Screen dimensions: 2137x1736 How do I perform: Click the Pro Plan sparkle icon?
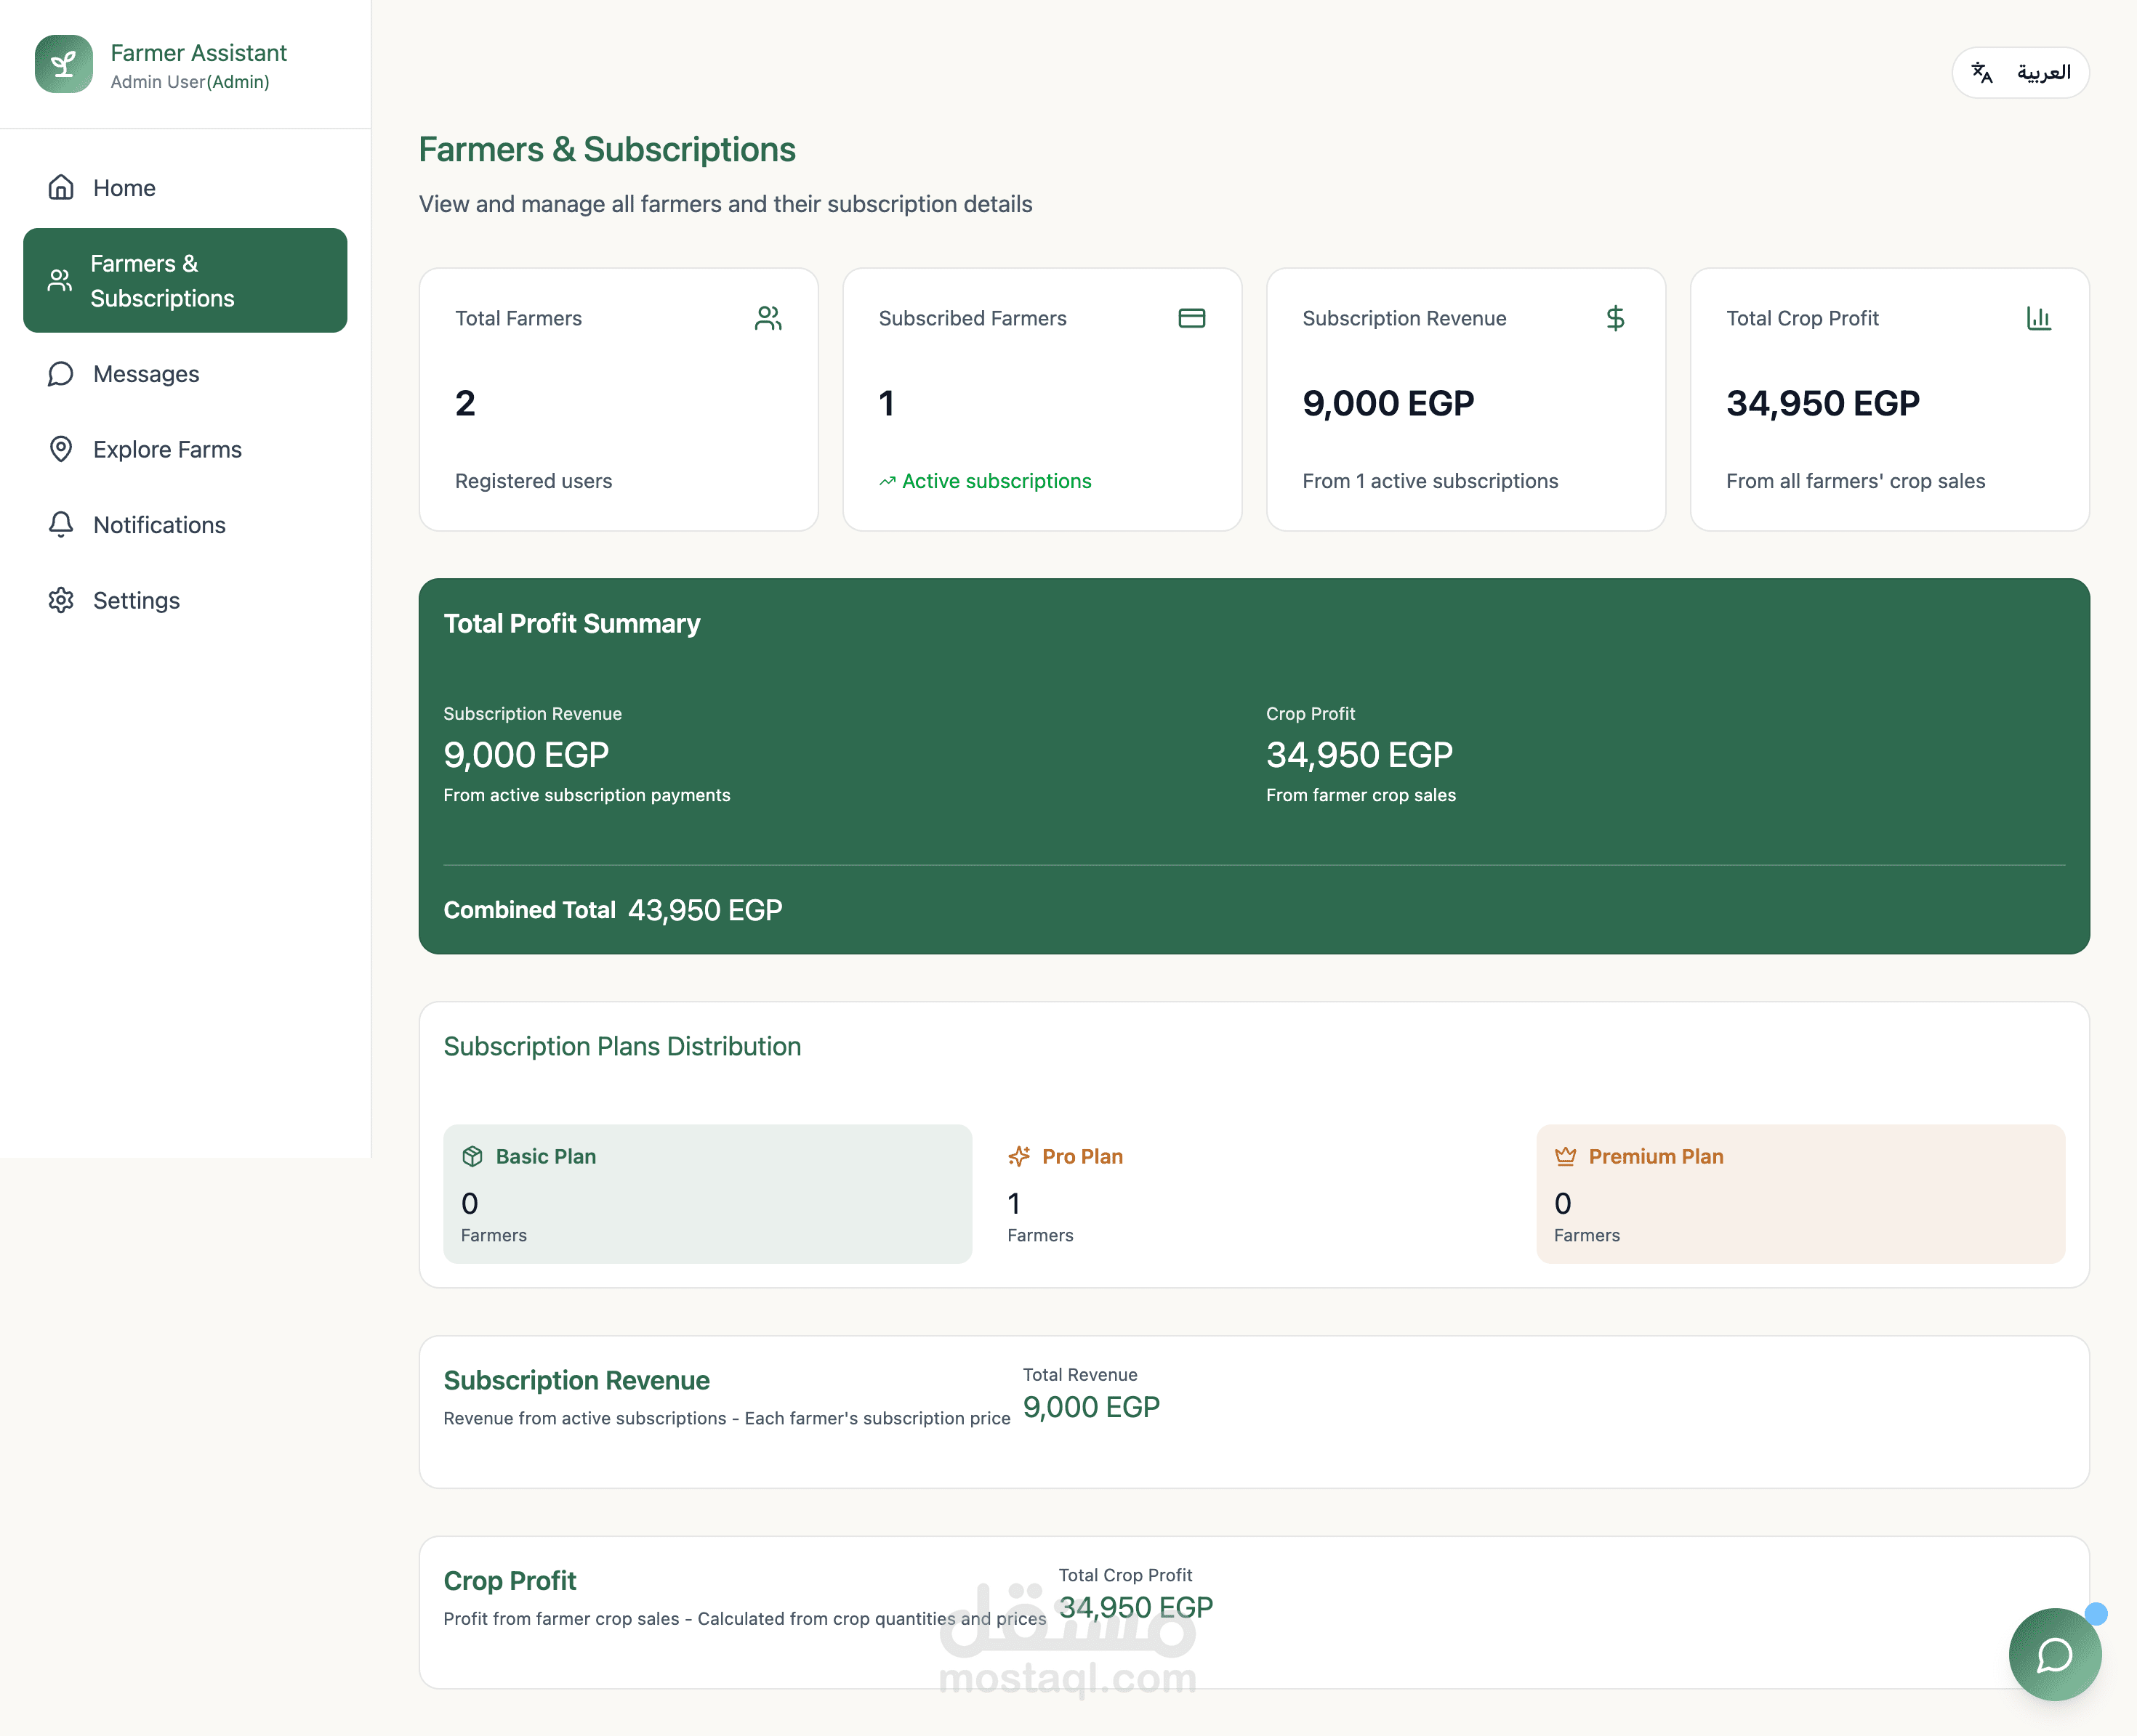pyautogui.click(x=1018, y=1157)
